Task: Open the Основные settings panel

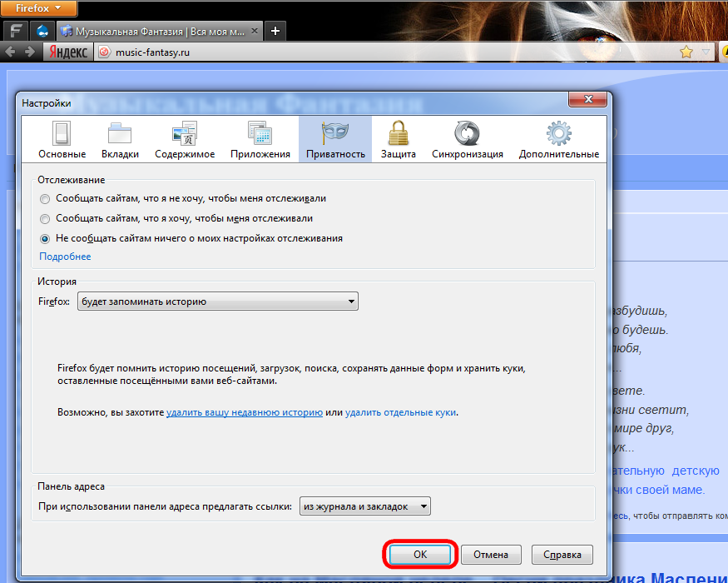Action: tap(62, 139)
